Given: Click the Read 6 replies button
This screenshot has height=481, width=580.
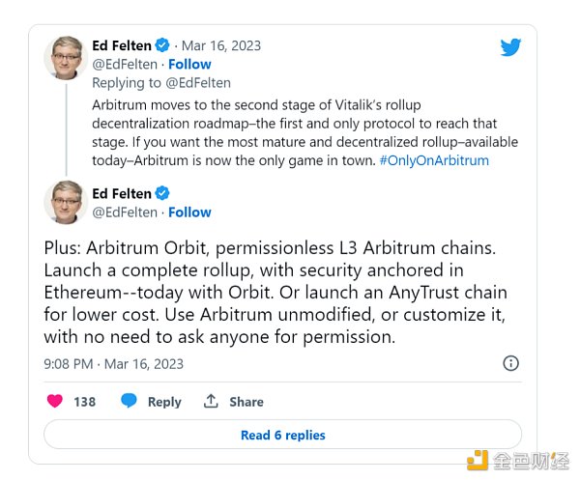Looking at the screenshot, I should click(x=282, y=435).
